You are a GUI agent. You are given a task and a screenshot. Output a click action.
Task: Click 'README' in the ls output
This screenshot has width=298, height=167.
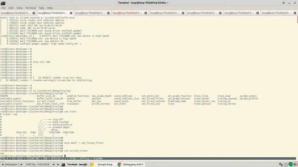(4, 96)
